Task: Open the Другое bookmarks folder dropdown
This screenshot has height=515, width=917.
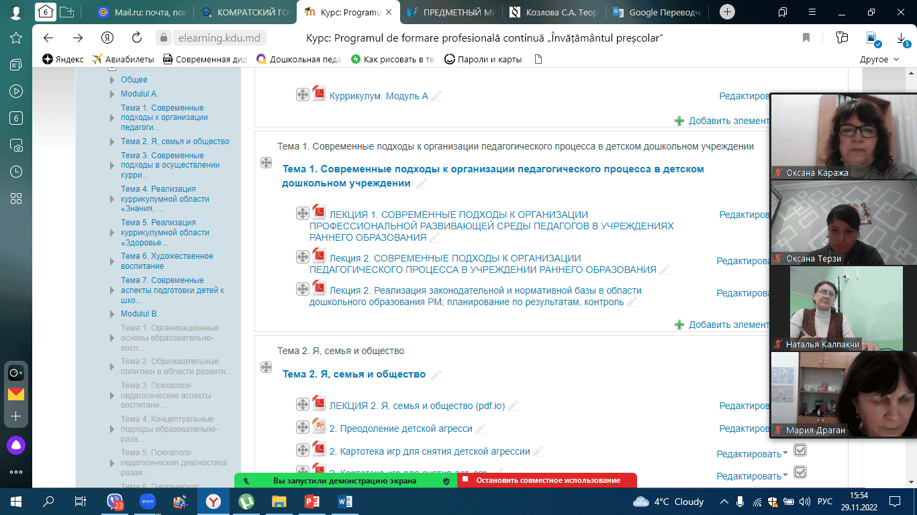Action: coord(879,59)
